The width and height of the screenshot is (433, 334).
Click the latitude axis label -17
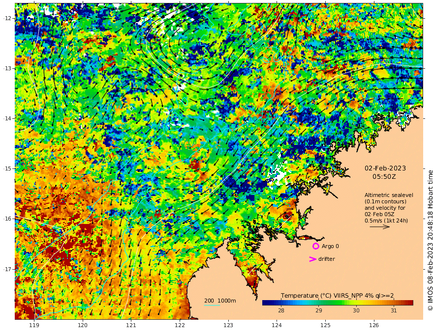click(x=7, y=269)
